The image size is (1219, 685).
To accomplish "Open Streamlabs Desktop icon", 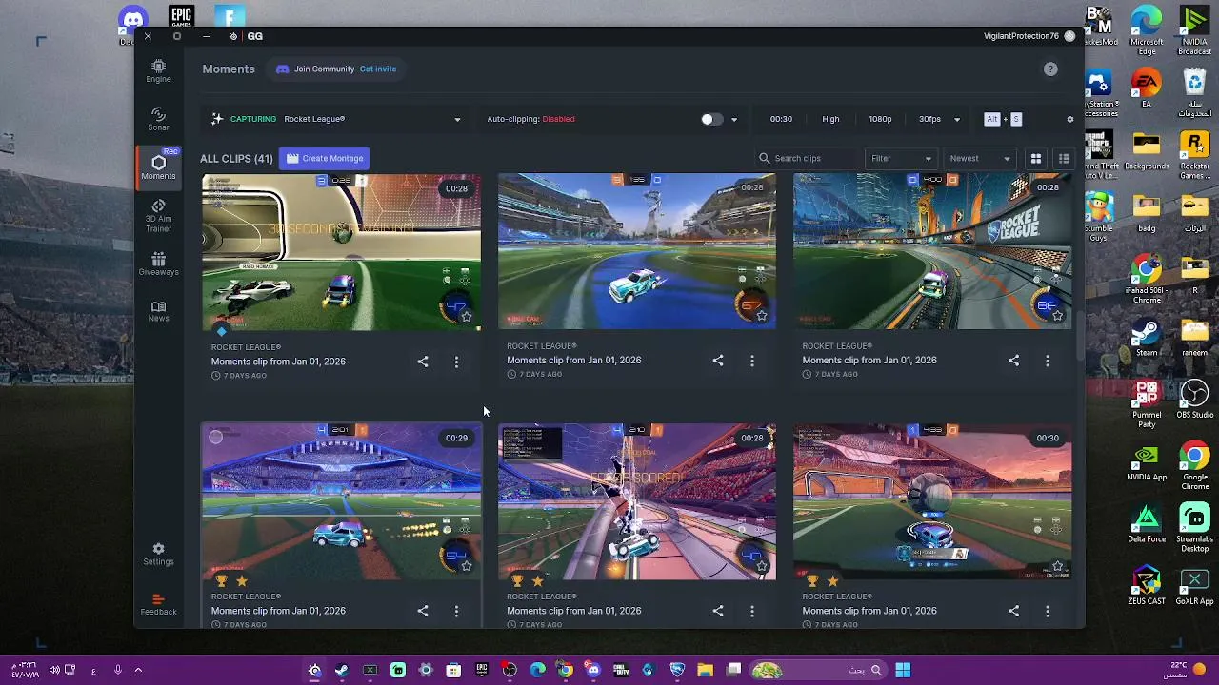I will [x=1194, y=528].
